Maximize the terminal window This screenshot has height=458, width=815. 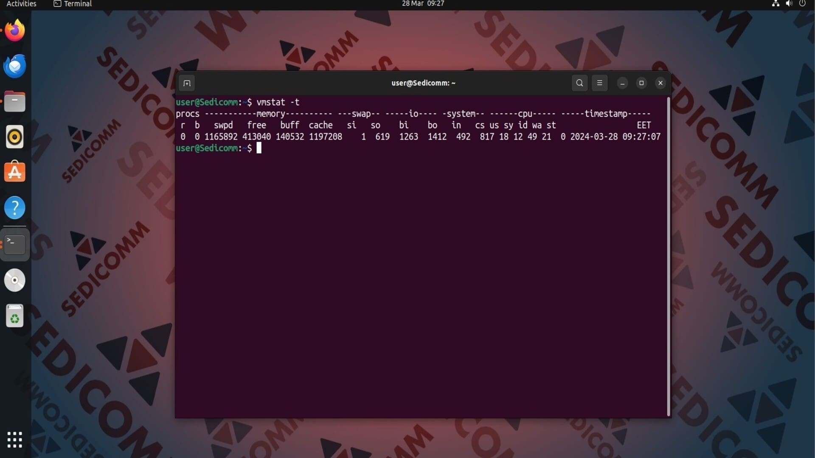[641, 83]
